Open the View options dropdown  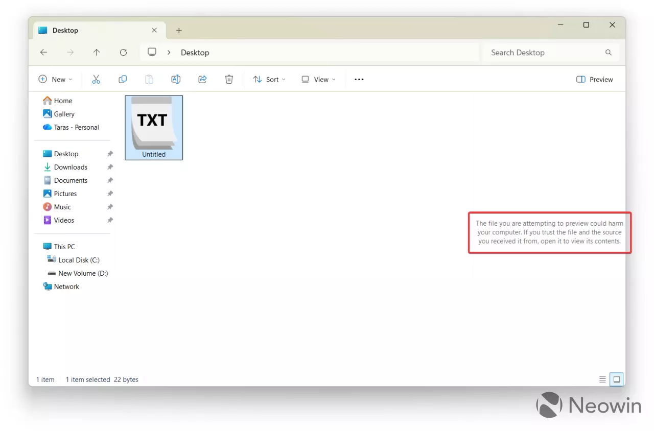318,79
